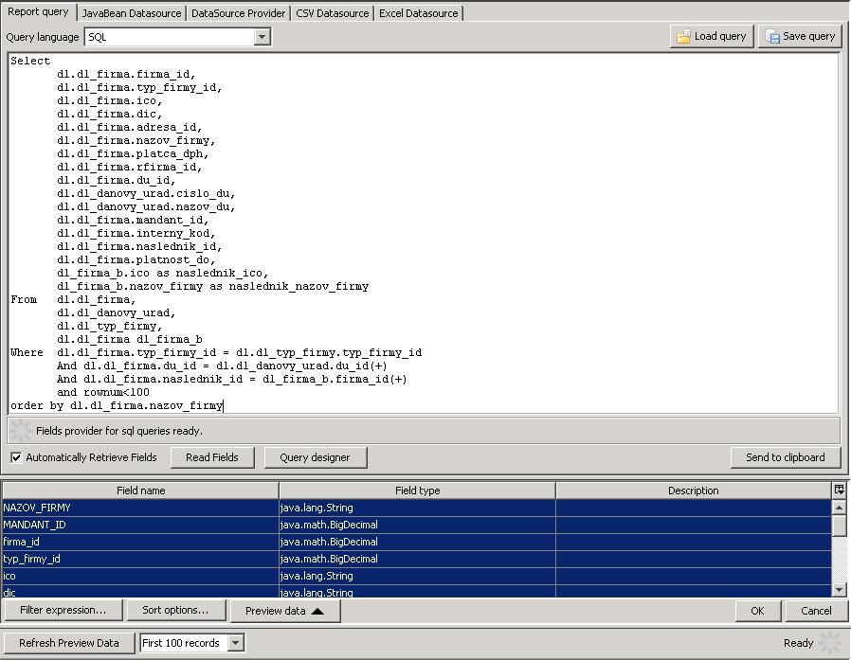Click the 'order by dl.dl_firma.nazov_firmy' line
The image size is (851, 660).
point(117,405)
